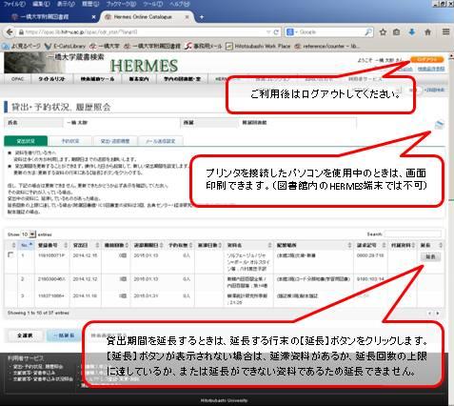
Task: Sort the table by 登録番号 column
Action: 52,245
